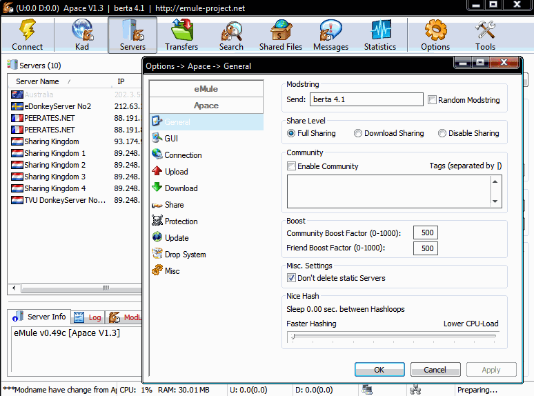
Task: Open the Transfers toolbar icon
Action: pyautogui.click(x=182, y=30)
